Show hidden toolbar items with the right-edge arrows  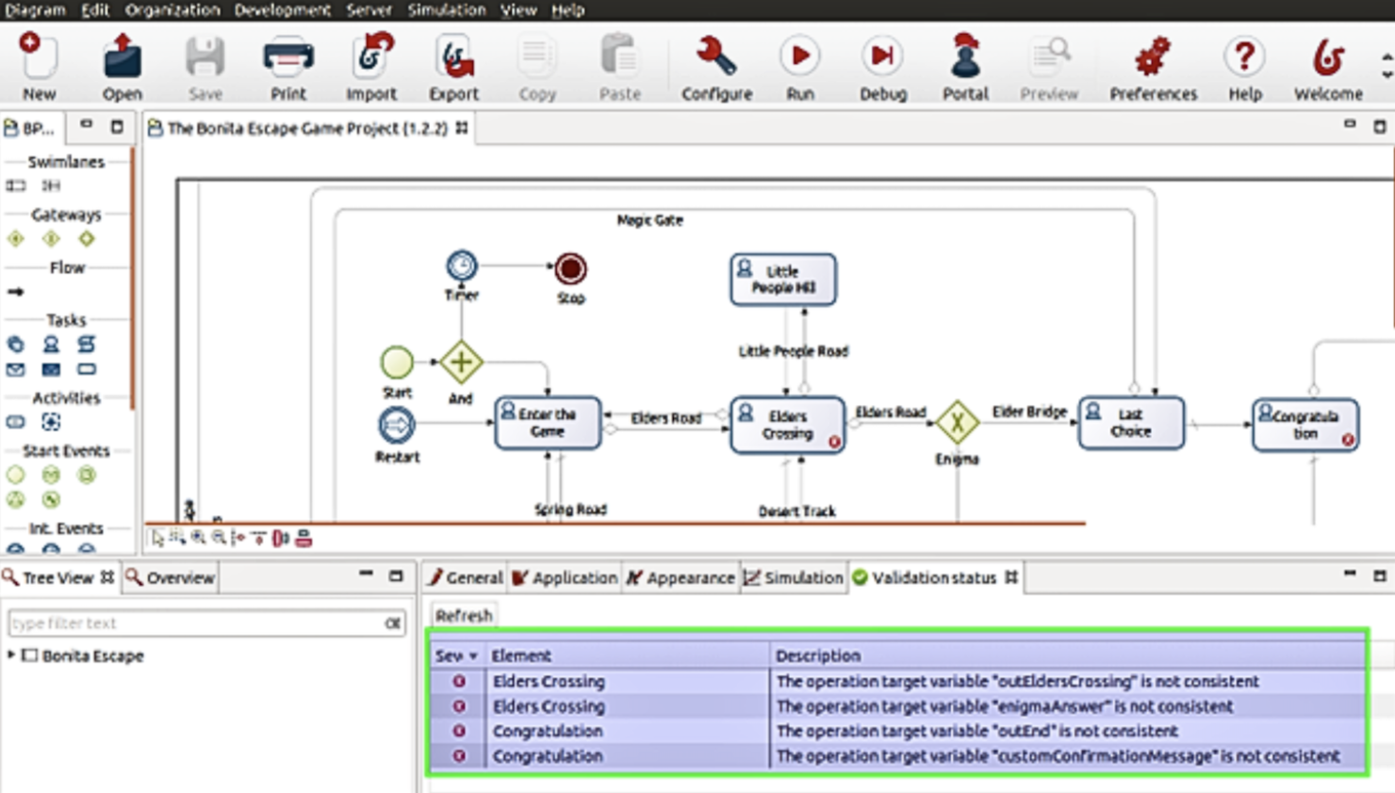pyautogui.click(x=1387, y=65)
